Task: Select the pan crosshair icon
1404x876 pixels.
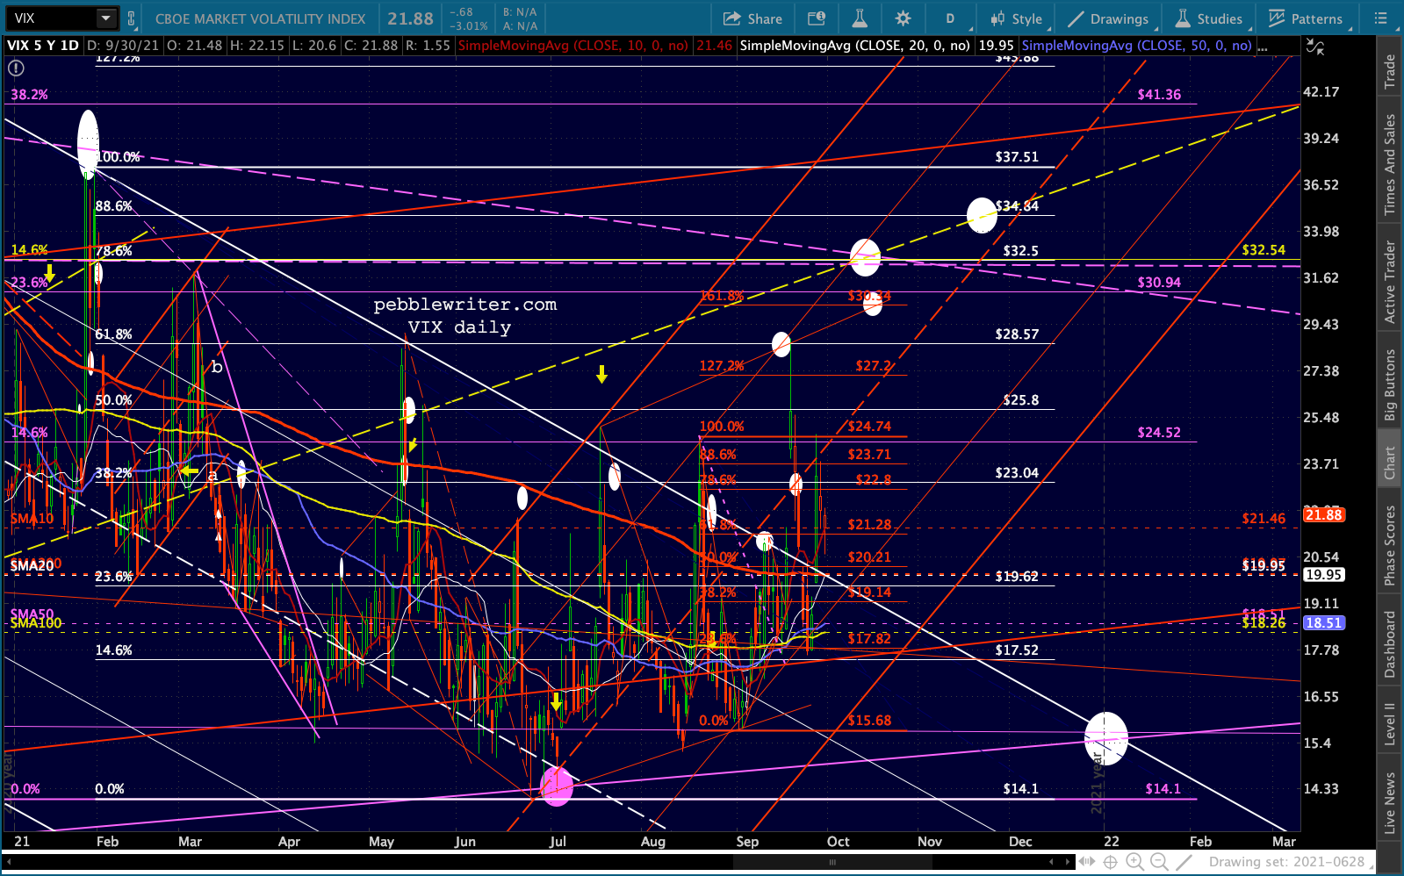Action: 1110,862
